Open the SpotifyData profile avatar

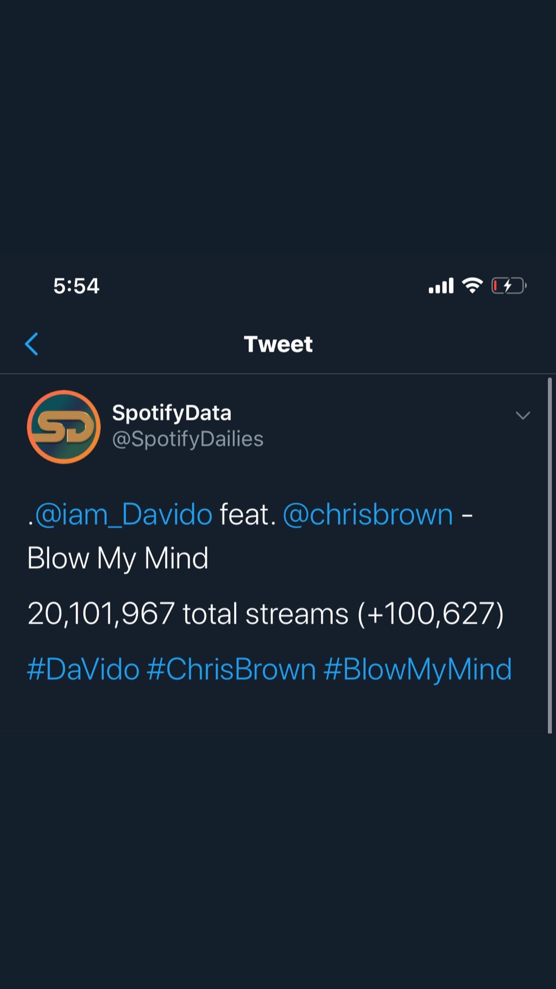point(64,427)
